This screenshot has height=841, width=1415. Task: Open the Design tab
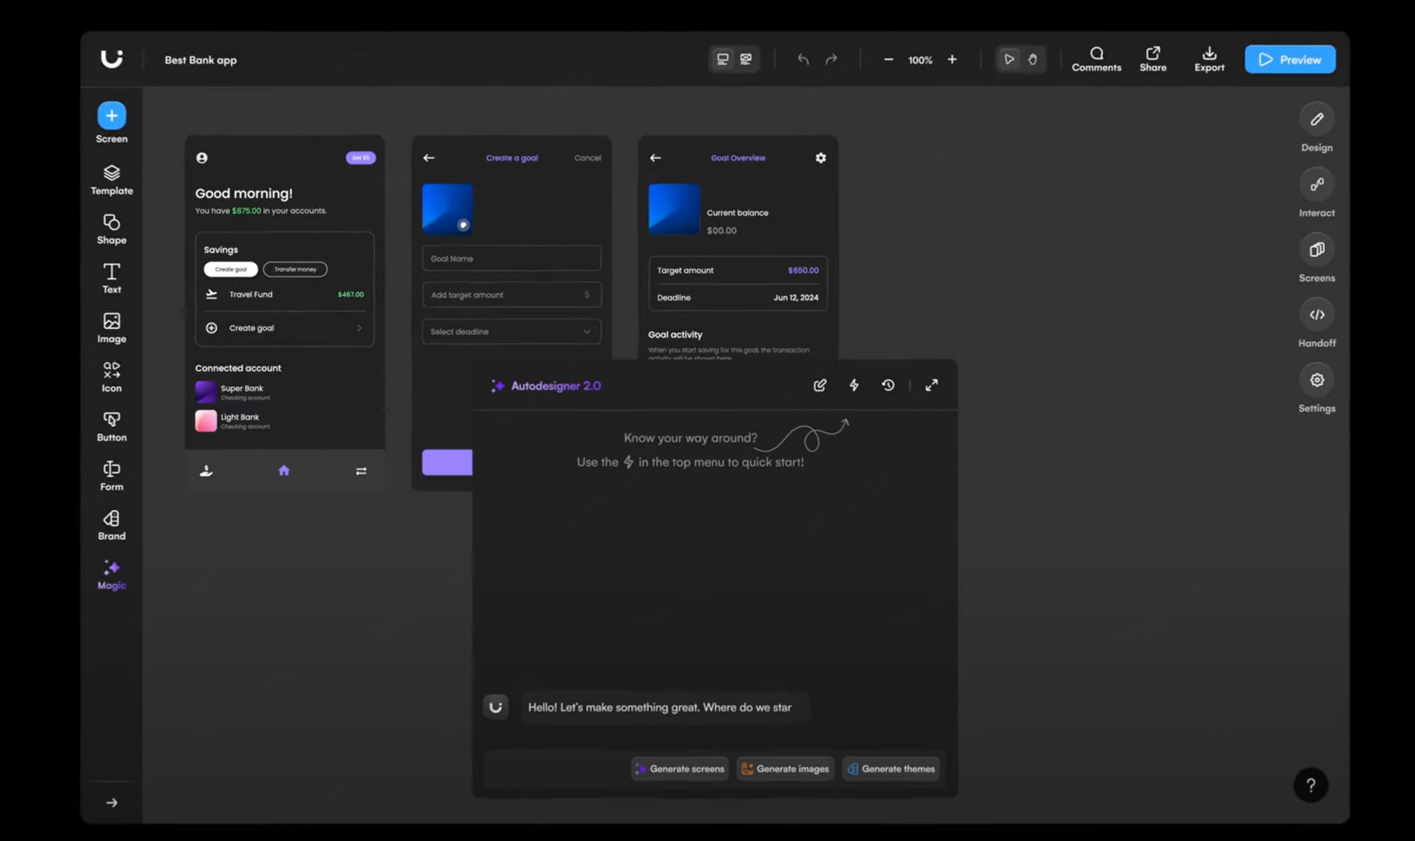click(x=1316, y=120)
